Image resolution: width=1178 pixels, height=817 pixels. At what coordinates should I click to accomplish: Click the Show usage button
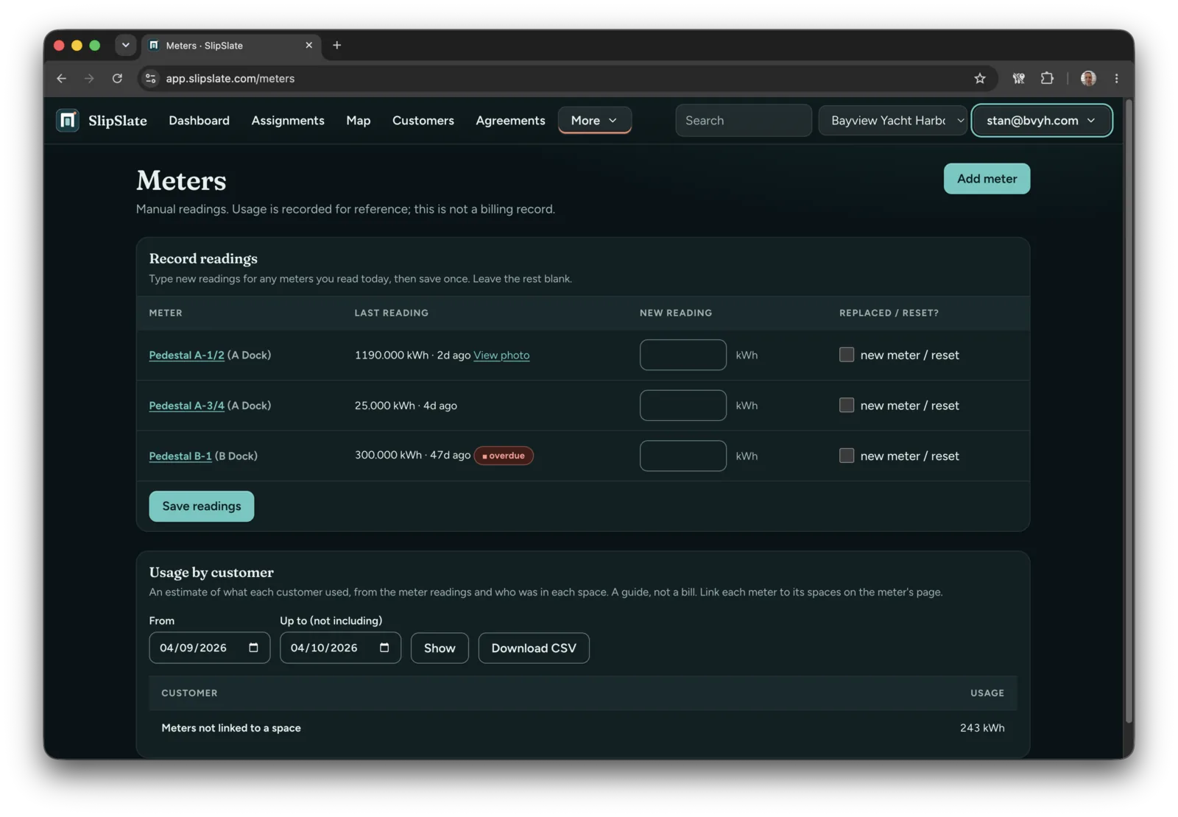point(440,648)
